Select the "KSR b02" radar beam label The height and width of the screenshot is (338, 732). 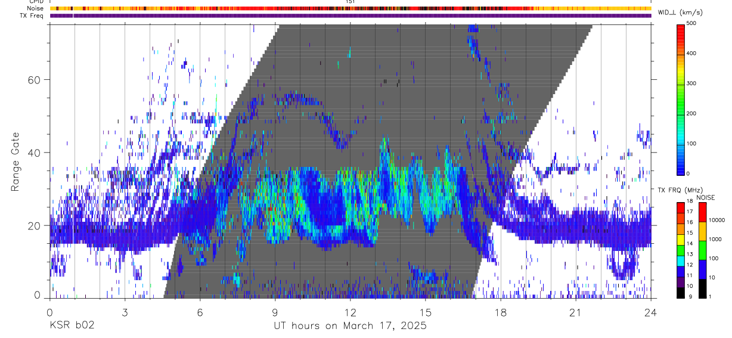coord(72,326)
